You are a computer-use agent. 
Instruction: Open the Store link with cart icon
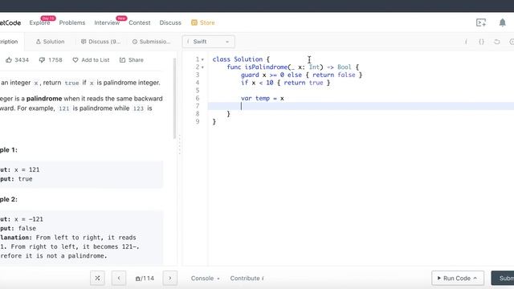tap(203, 22)
